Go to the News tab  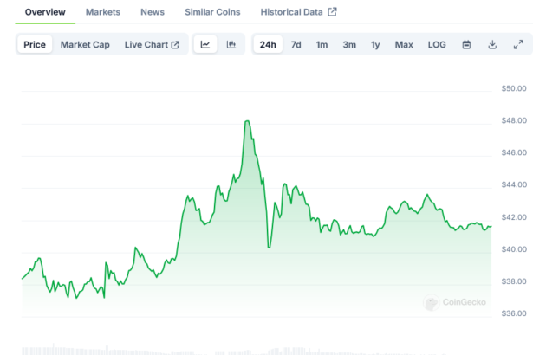(x=153, y=12)
